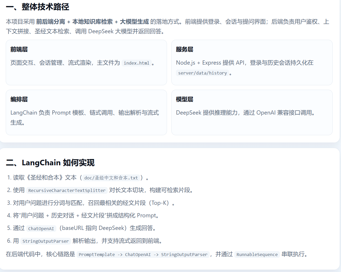
Task: Click the 'doc/圣经中文和合本.txt' code tag
Action: tap(111, 178)
